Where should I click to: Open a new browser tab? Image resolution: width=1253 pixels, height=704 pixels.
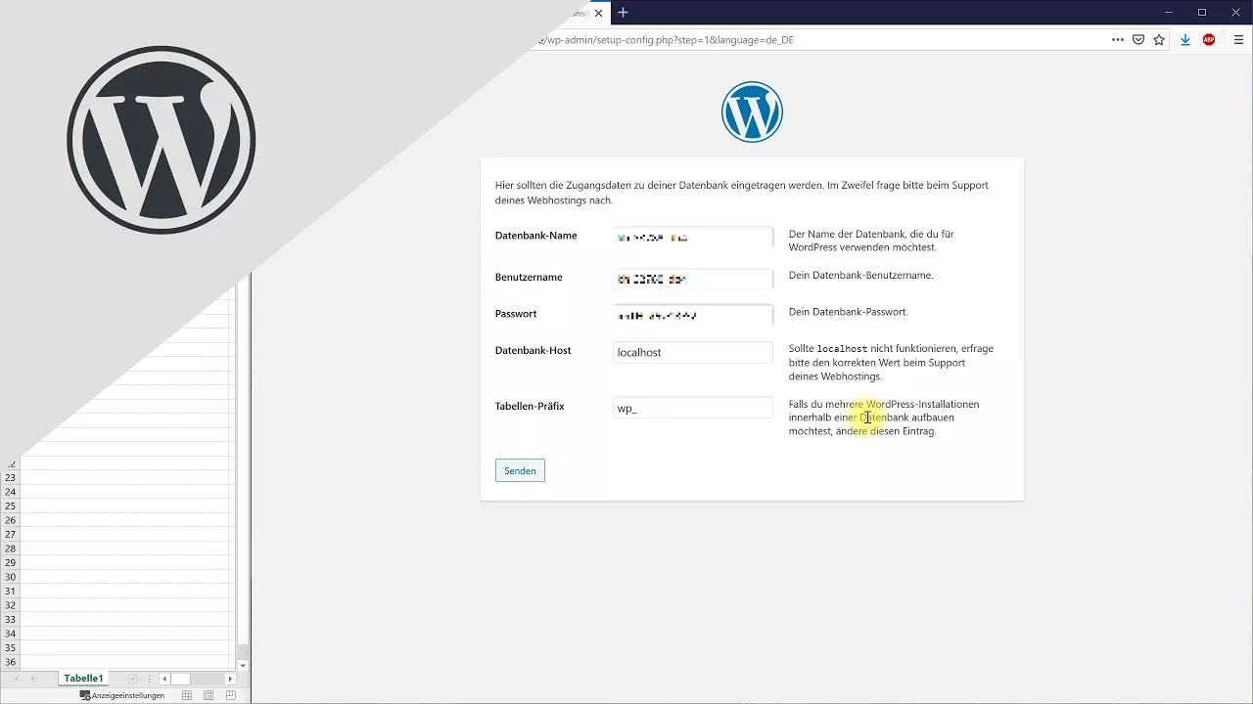tap(623, 13)
